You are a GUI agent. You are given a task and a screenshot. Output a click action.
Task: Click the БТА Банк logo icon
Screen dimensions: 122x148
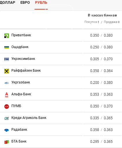(7, 142)
